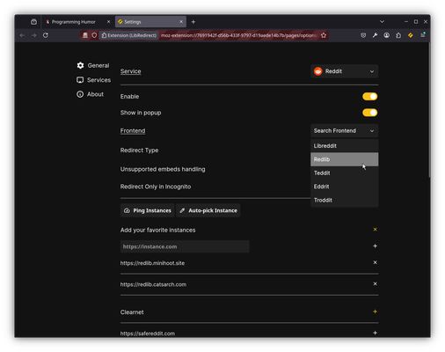Click the Extension (LibRedirect) identity label
Screen dimensions: 445x352
tap(129, 35)
